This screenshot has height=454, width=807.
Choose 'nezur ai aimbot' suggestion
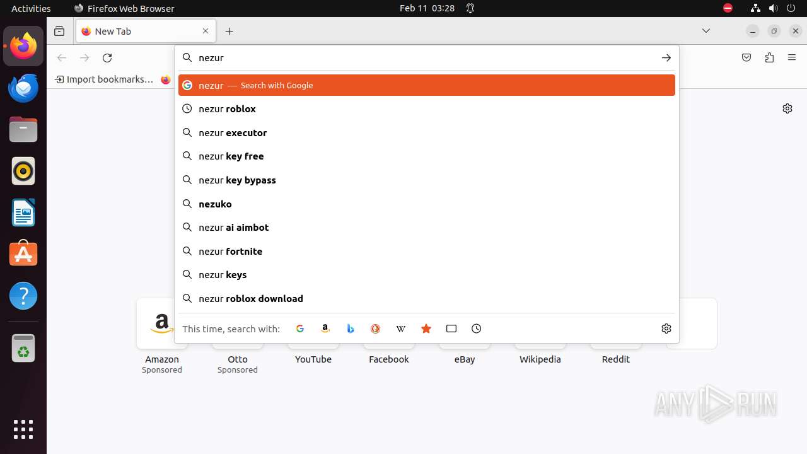point(427,228)
